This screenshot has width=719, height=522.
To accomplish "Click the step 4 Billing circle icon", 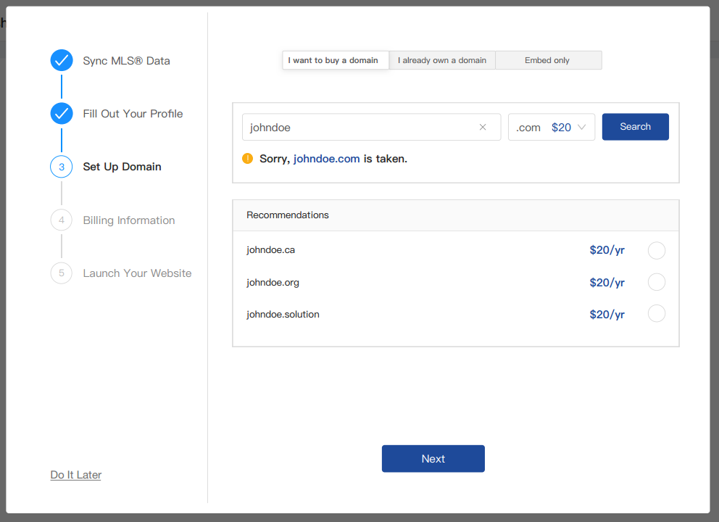I will pos(62,220).
